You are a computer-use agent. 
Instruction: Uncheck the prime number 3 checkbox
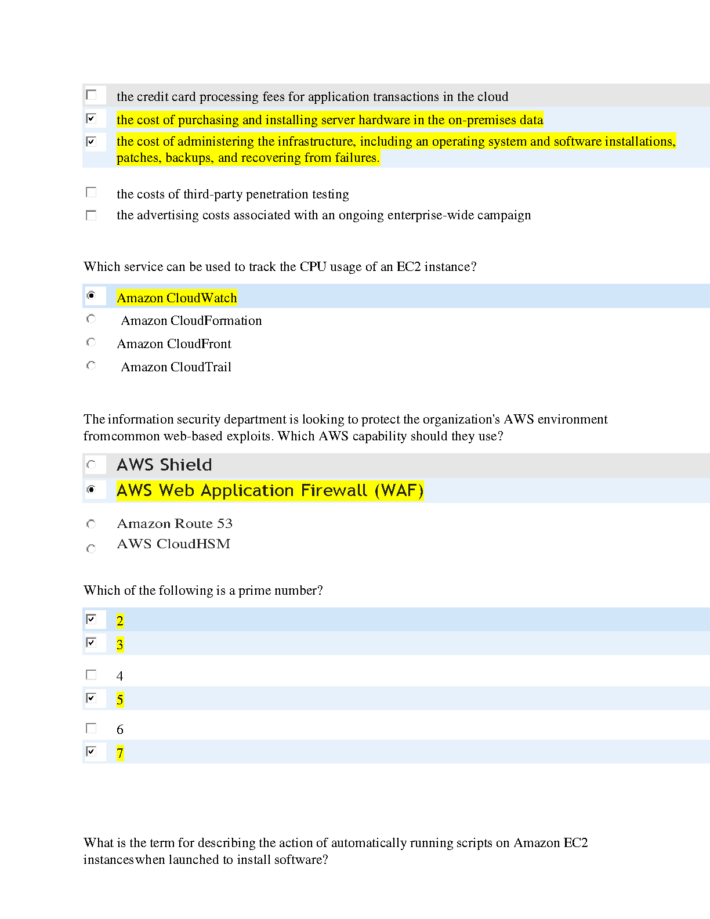(91, 642)
